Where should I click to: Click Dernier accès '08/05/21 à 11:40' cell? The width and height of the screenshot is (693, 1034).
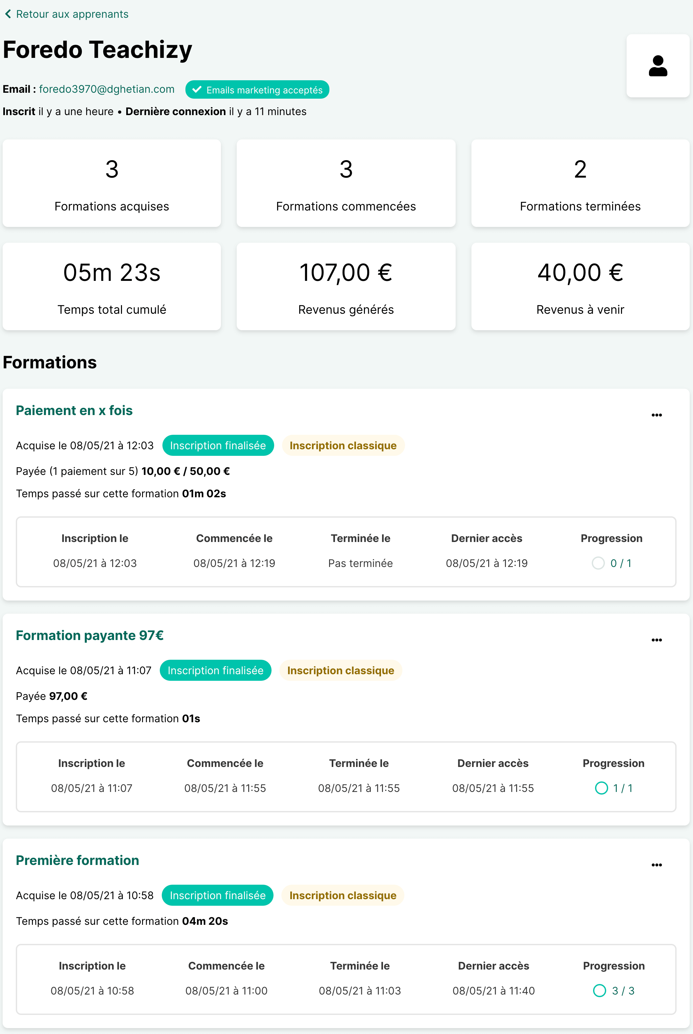click(x=494, y=991)
